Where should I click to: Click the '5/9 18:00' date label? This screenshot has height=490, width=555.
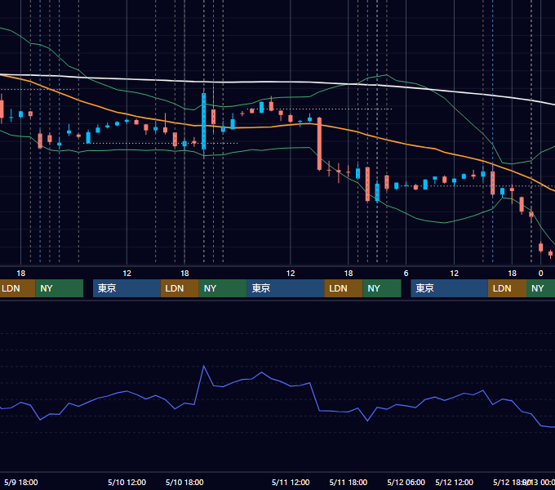tap(21, 483)
